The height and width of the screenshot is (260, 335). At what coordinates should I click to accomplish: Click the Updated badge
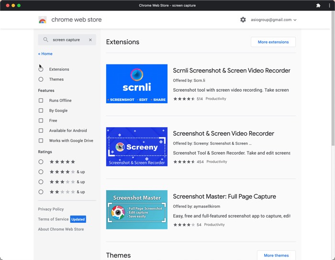coord(78,219)
